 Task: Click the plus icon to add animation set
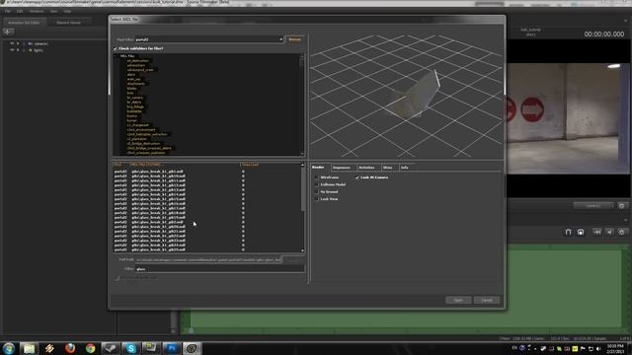pyautogui.click(x=8, y=32)
